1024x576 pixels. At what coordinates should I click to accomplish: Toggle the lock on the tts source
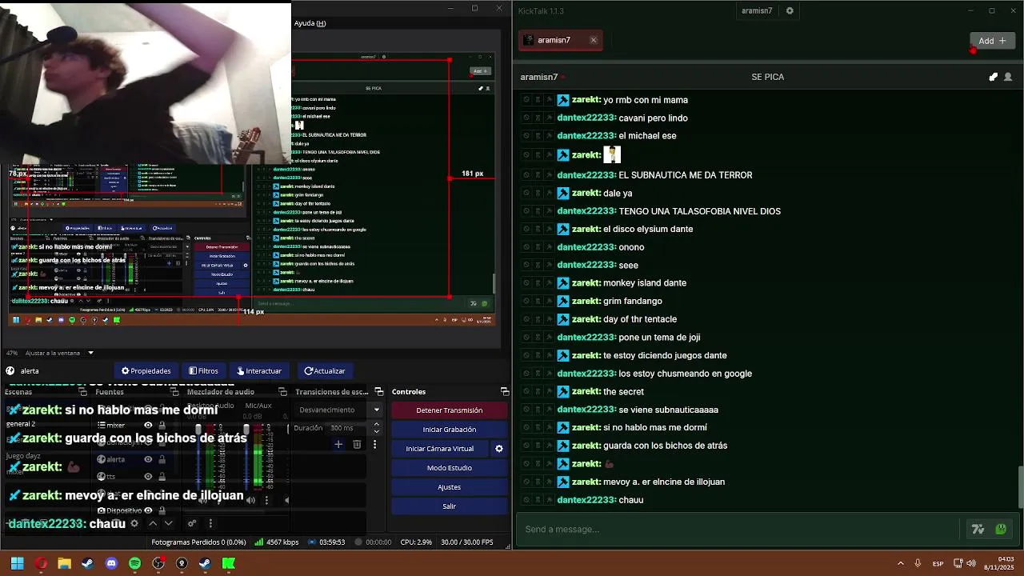coord(162,476)
